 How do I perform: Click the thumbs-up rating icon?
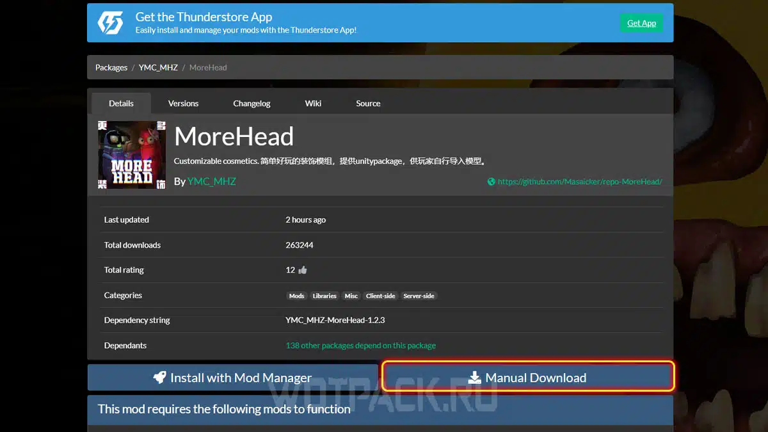[x=303, y=270]
